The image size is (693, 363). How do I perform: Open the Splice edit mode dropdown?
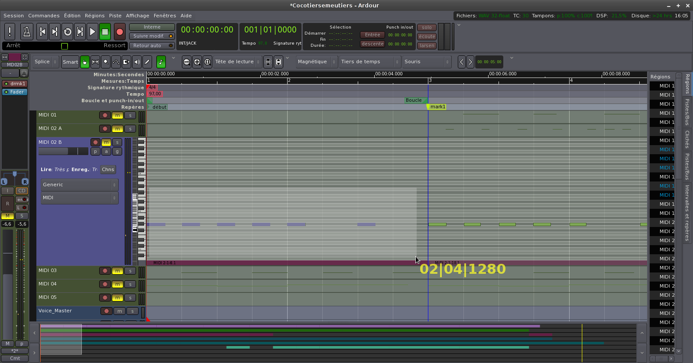point(45,62)
